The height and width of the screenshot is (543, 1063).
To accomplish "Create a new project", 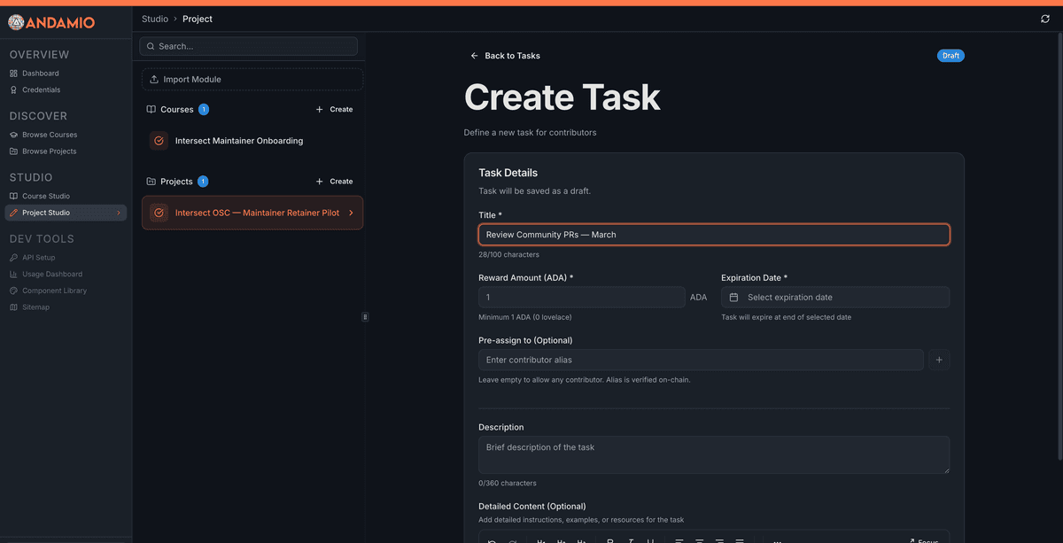I will tap(335, 182).
